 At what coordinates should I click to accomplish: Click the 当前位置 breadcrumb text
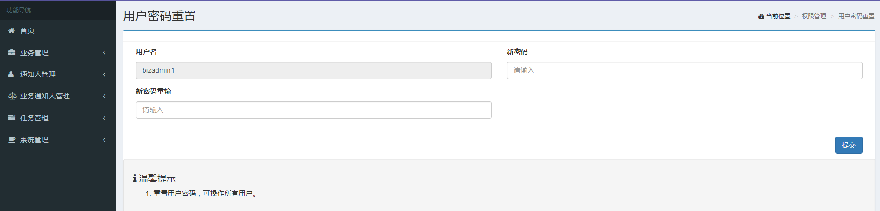coord(778,16)
